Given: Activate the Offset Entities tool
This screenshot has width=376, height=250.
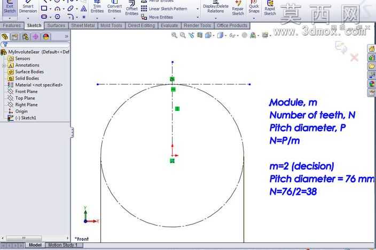Looking at the screenshot, I should click(x=131, y=9).
